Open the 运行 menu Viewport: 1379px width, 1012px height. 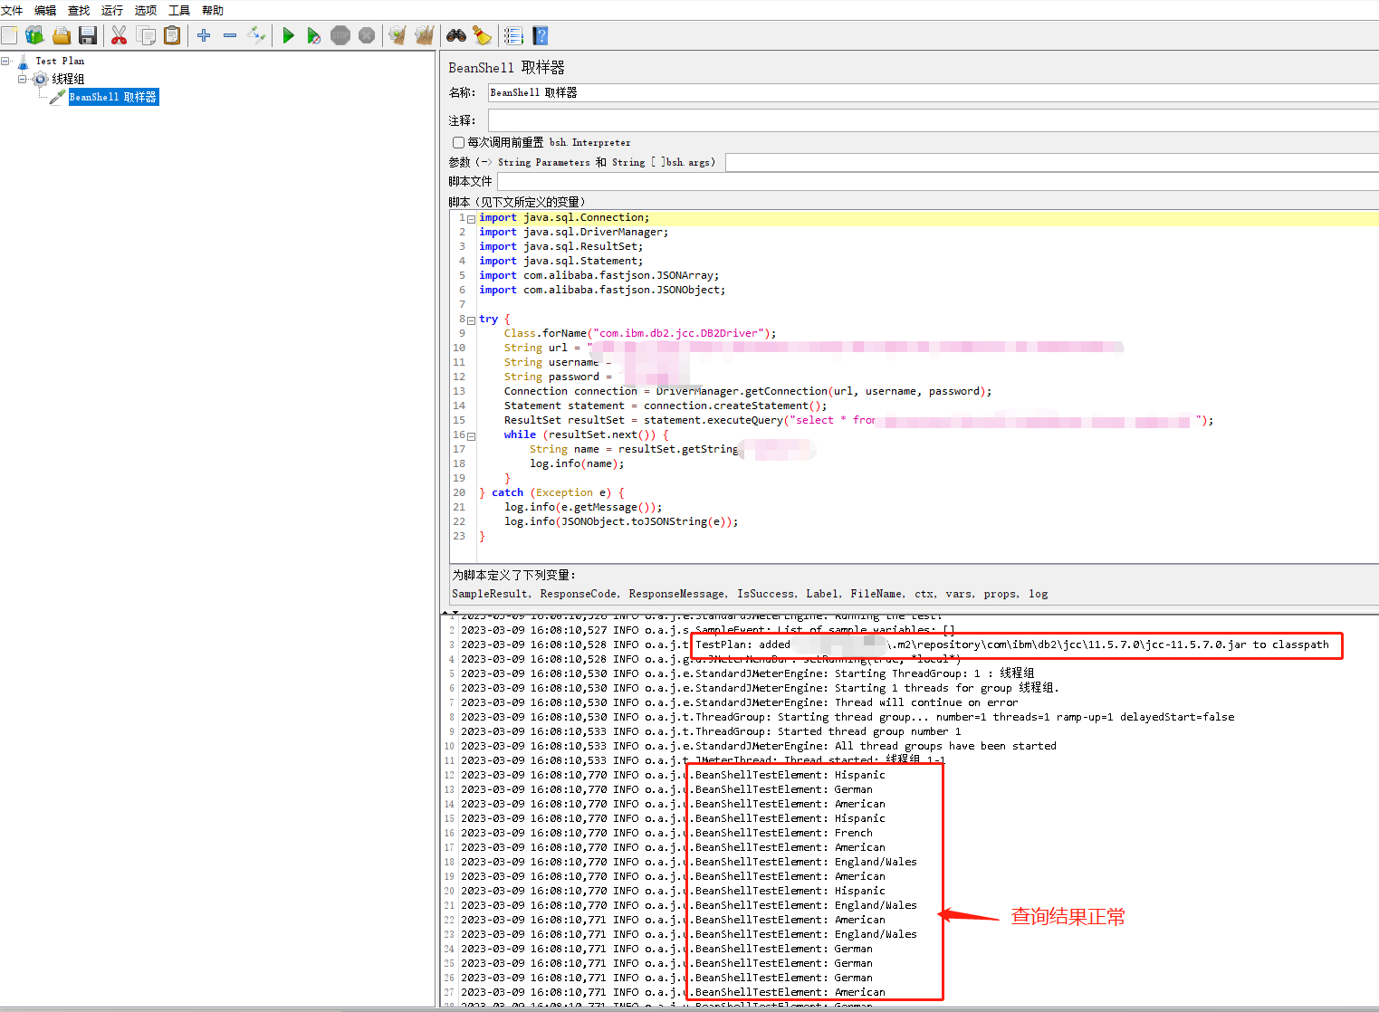click(x=111, y=10)
